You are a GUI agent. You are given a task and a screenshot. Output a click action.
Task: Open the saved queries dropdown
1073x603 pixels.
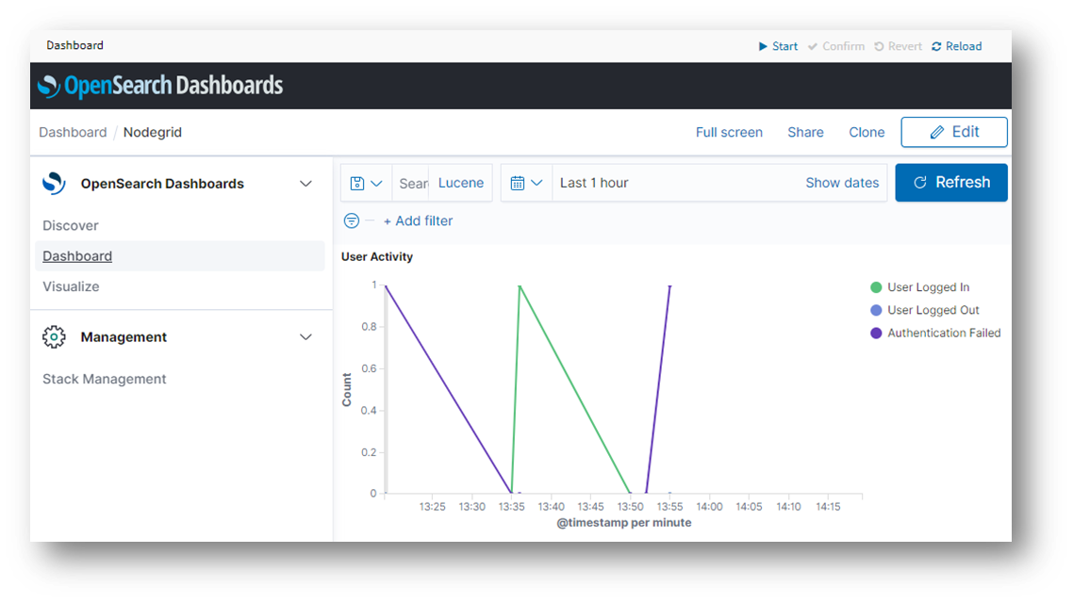pos(366,183)
